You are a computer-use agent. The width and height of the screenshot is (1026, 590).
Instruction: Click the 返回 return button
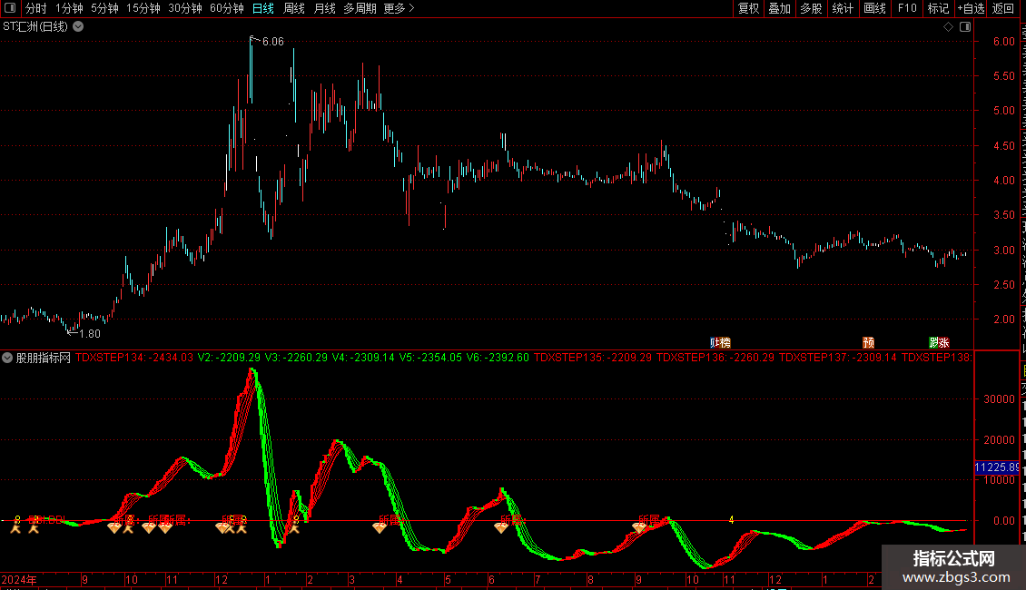1003,8
